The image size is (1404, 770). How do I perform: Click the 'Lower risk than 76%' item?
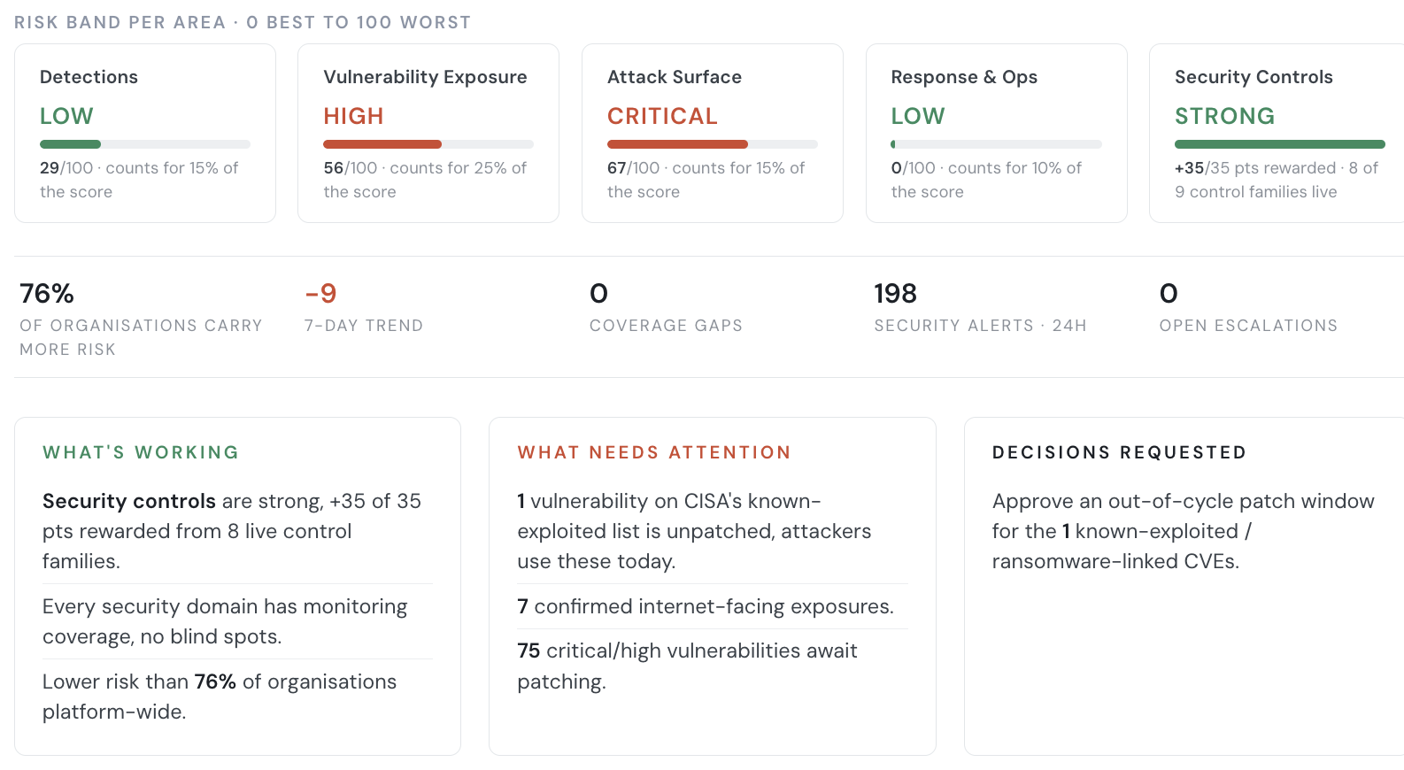237,697
